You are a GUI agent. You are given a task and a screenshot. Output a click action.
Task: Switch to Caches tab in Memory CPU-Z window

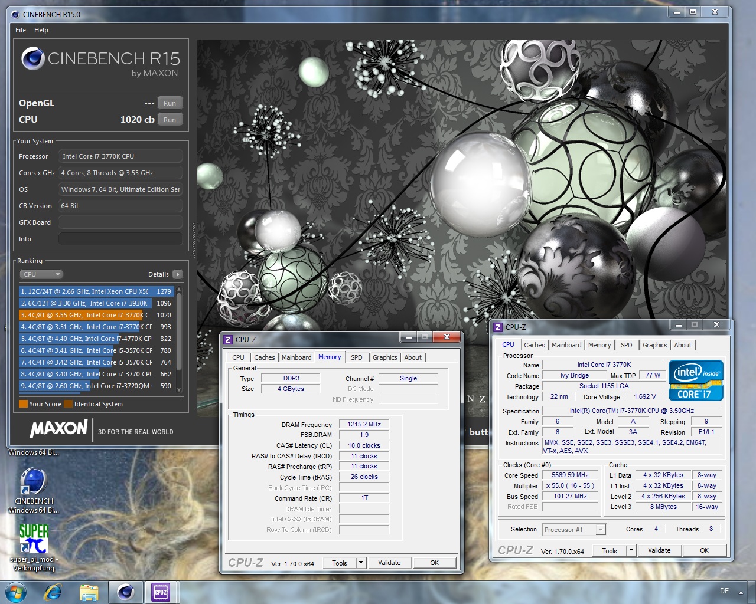point(264,357)
